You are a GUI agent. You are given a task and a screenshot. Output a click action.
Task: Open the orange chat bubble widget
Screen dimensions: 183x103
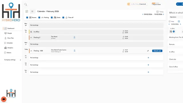(x=4, y=99)
